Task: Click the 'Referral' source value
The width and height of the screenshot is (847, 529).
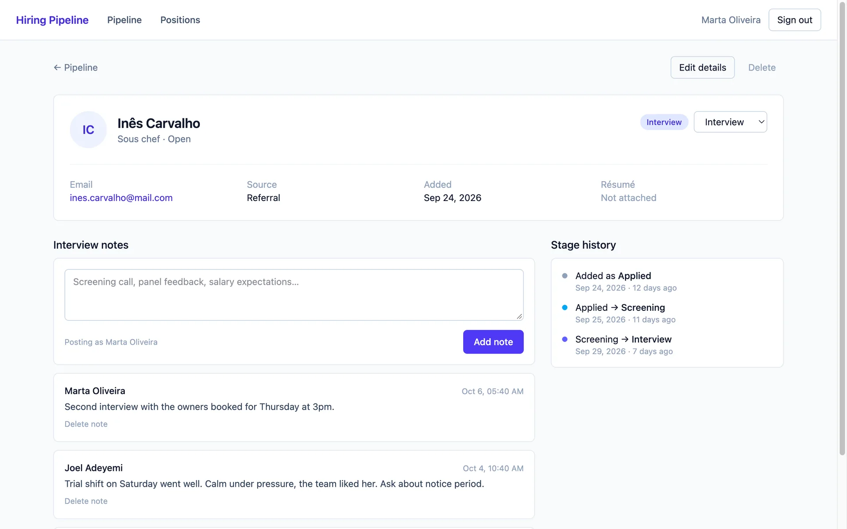Action: [263, 198]
